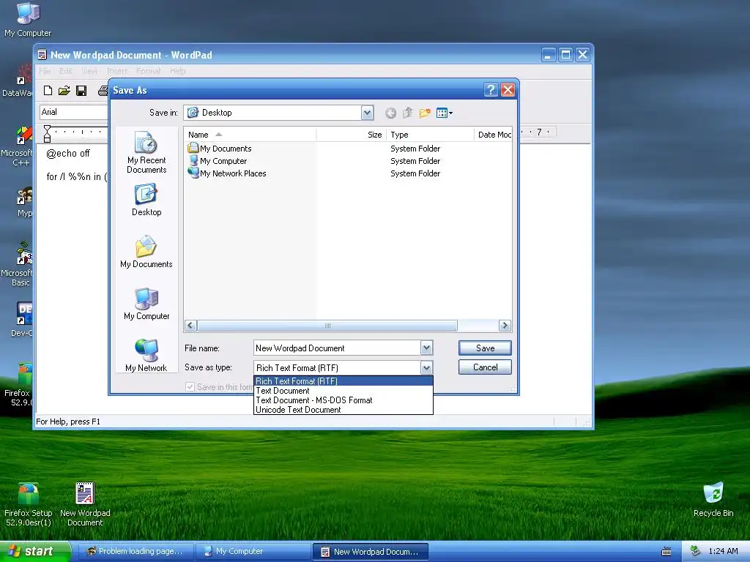
Task: Click the File name input field
Action: click(337, 348)
